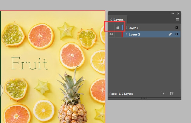This screenshot has width=191, height=123.
Task: Unlock Layer 1 using the lock icon
Action: pos(118,27)
